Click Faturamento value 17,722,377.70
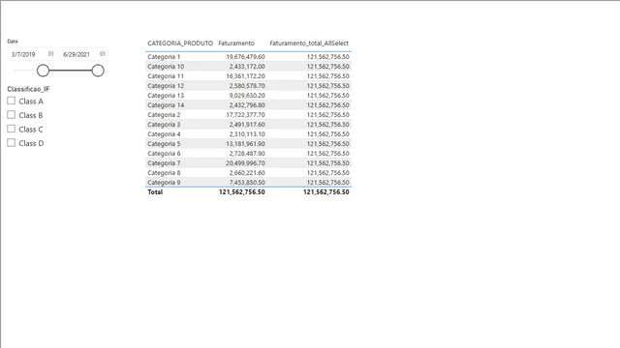Image resolution: width=620 pixels, height=348 pixels. [x=245, y=115]
